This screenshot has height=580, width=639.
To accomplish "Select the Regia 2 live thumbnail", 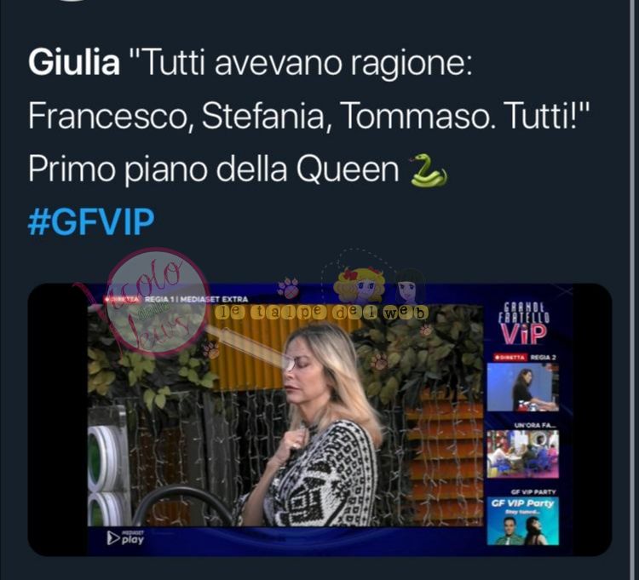I will point(523,387).
